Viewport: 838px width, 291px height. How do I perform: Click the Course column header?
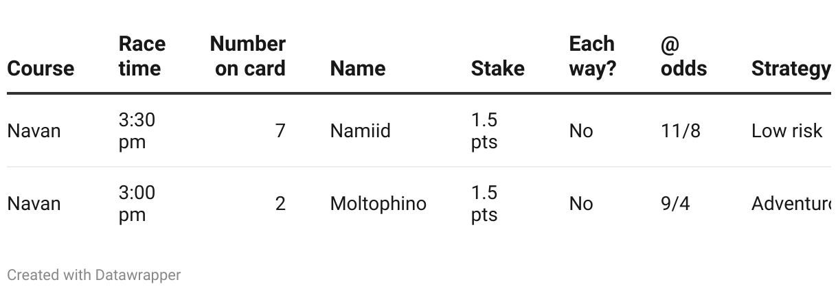41,69
